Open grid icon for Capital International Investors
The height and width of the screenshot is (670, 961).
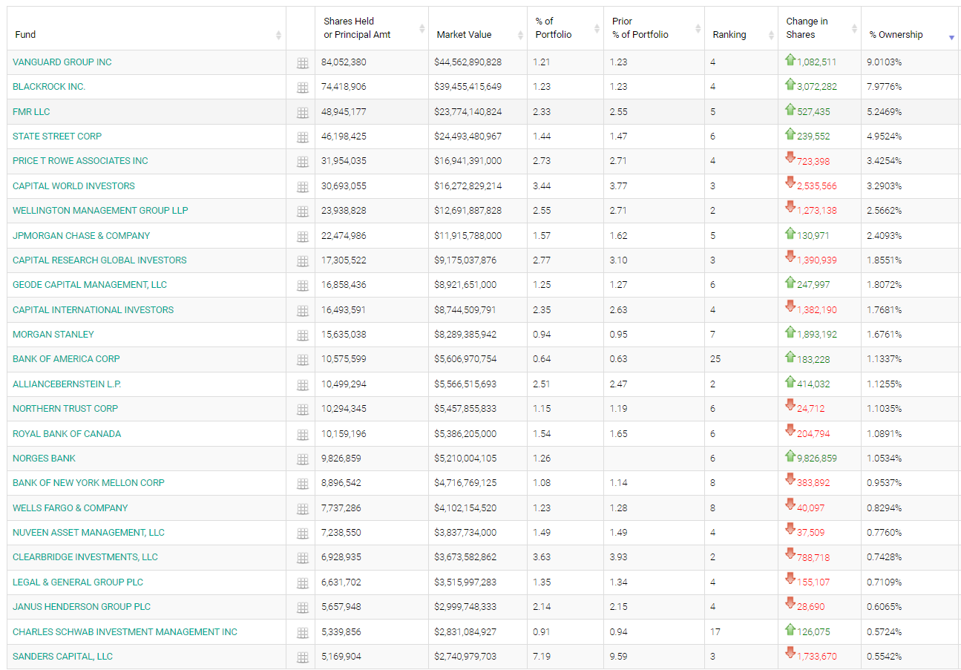click(x=302, y=312)
